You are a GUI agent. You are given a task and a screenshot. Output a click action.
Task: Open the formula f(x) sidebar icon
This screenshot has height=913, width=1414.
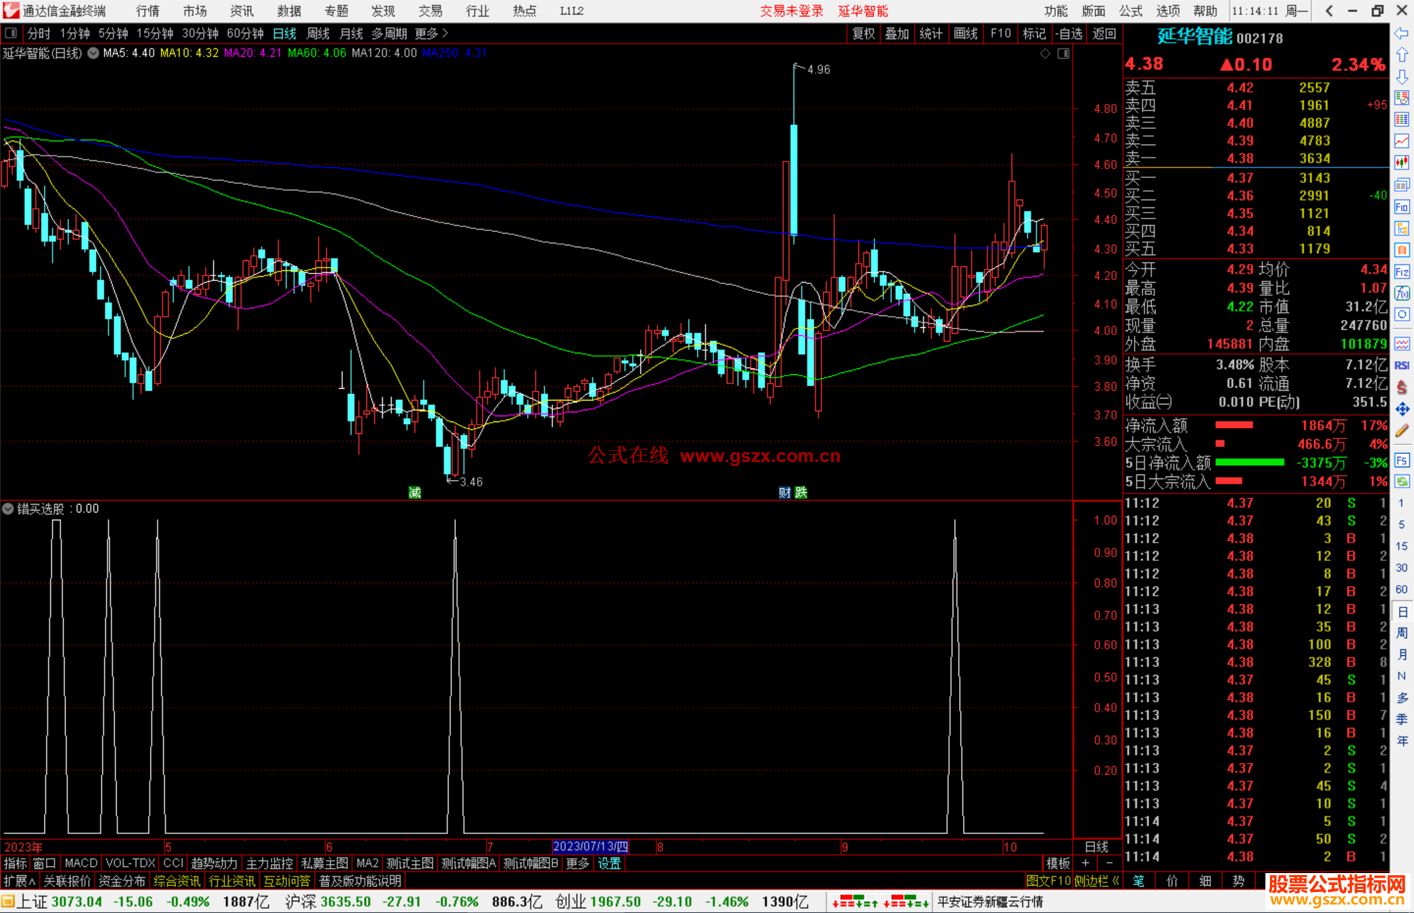click(1402, 293)
